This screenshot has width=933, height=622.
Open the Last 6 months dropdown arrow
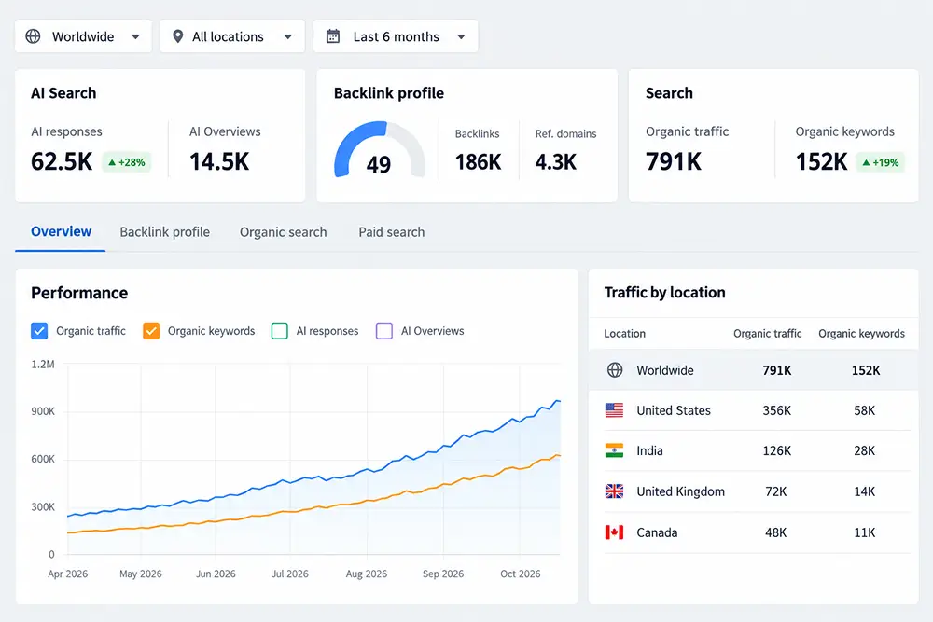click(x=461, y=37)
